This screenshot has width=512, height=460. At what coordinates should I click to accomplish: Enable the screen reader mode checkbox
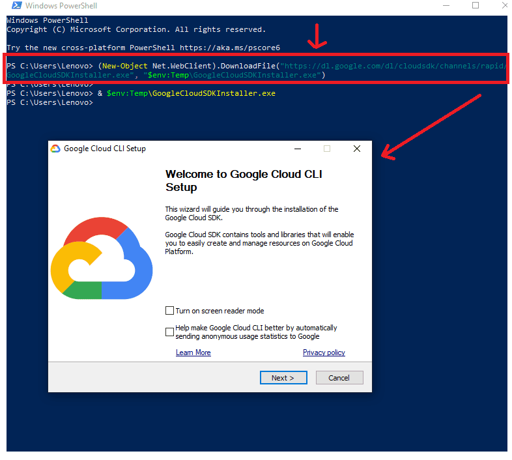pyautogui.click(x=170, y=311)
